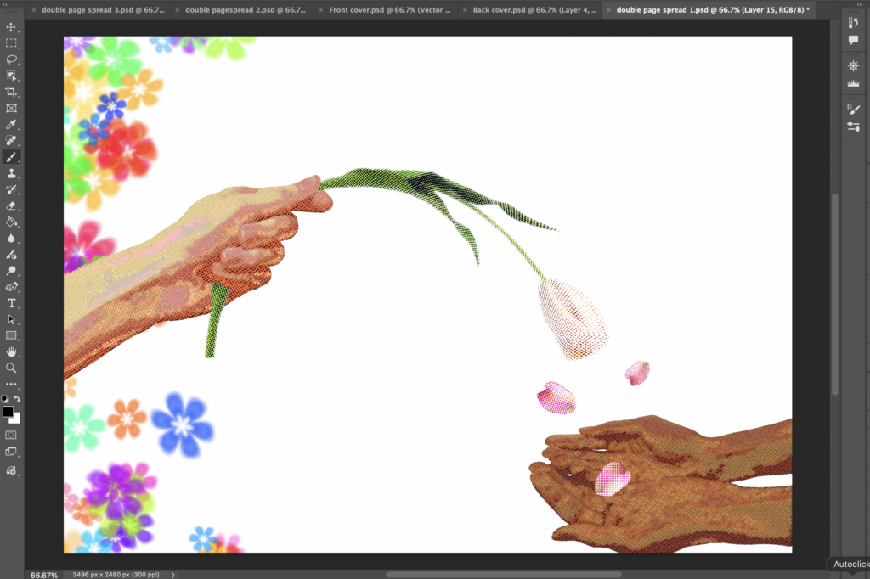
Task: Pick the Eyedropper tool
Action: tap(12, 125)
